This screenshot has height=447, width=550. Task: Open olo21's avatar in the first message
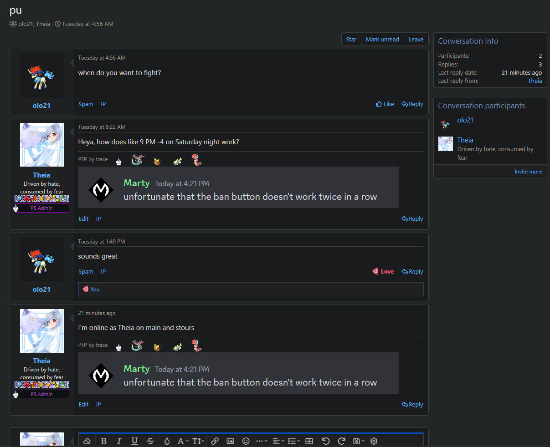41,76
